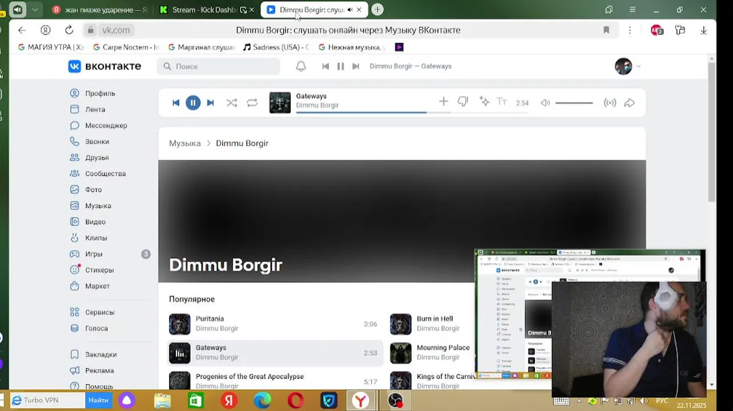Open similar tracks sparkle icon
The image size is (733, 411).
484,102
